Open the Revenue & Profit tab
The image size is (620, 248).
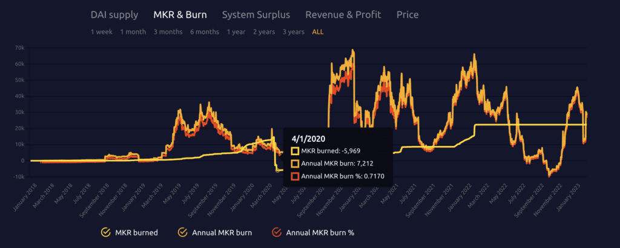(343, 15)
